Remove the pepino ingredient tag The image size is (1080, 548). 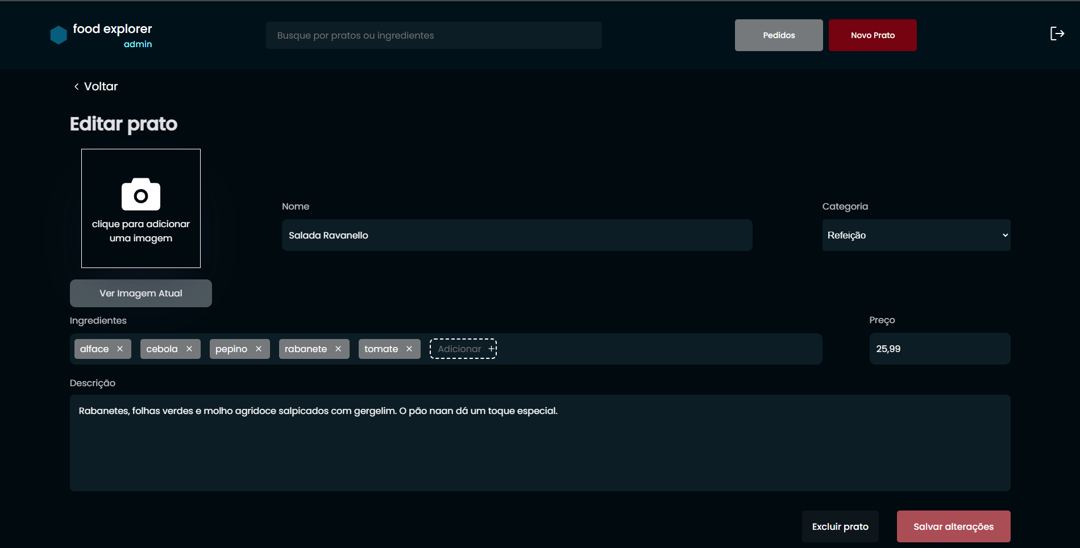pyautogui.click(x=259, y=349)
